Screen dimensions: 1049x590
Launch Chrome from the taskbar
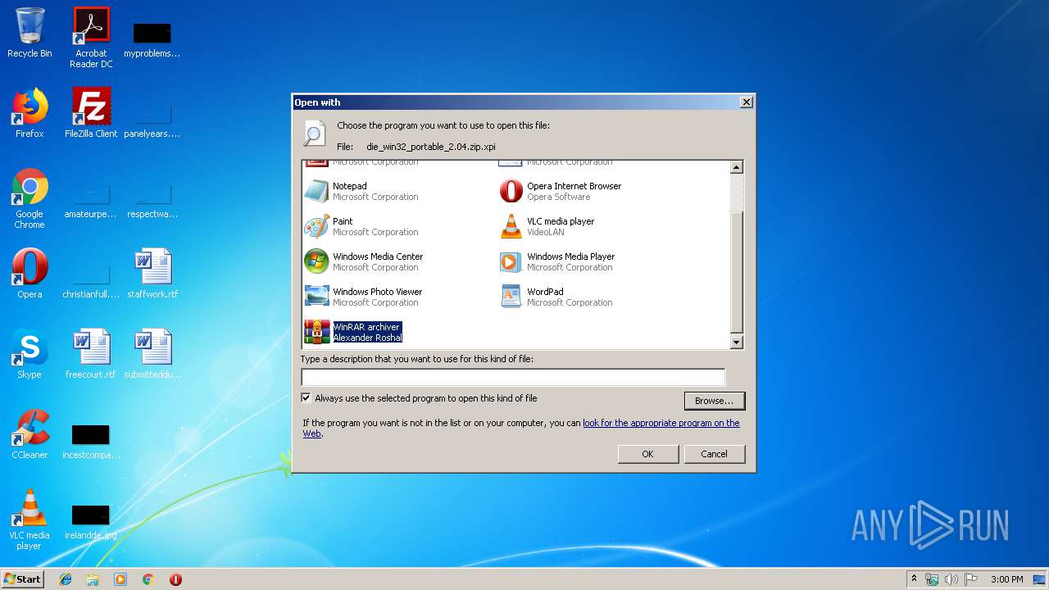[x=148, y=579]
